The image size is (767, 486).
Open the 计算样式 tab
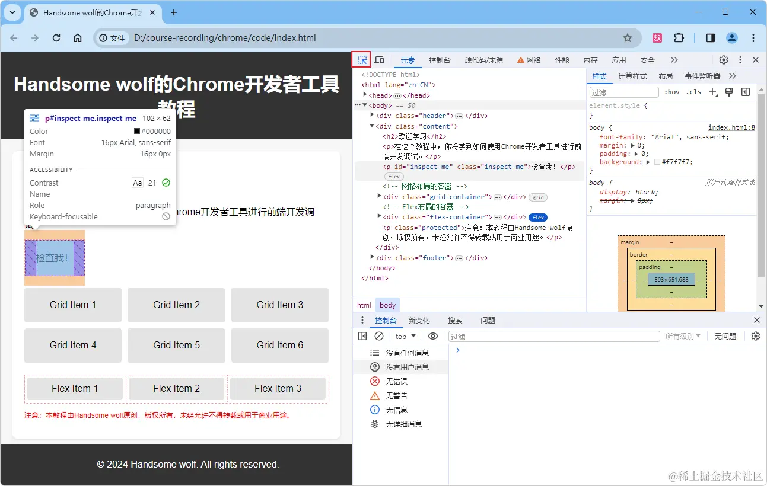(x=632, y=76)
